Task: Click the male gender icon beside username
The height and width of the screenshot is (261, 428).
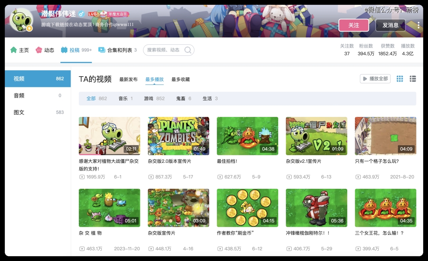Action: [x=81, y=13]
